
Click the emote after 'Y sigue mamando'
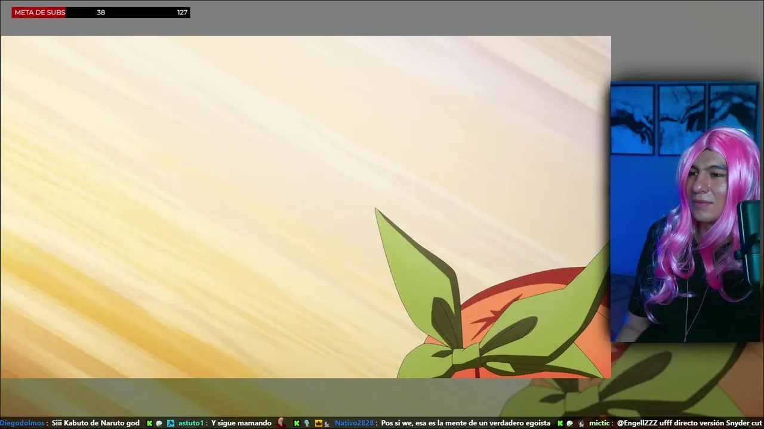(x=281, y=423)
